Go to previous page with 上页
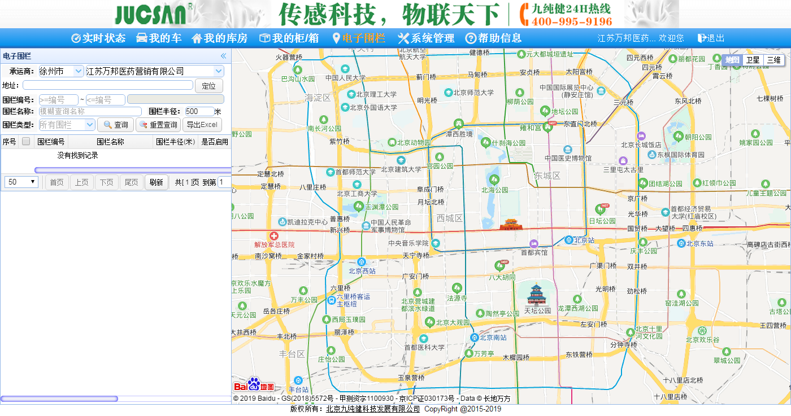This screenshot has width=791, height=416. pos(82,182)
